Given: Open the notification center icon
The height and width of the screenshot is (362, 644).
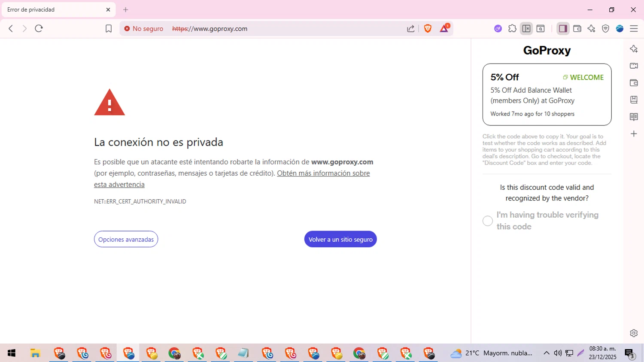Looking at the screenshot, I should (630, 353).
